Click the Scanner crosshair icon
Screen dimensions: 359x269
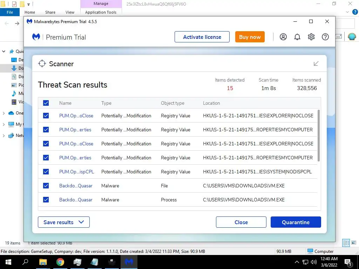click(42, 64)
